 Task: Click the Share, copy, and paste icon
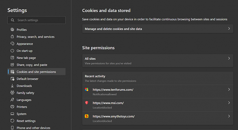click(x=12, y=65)
